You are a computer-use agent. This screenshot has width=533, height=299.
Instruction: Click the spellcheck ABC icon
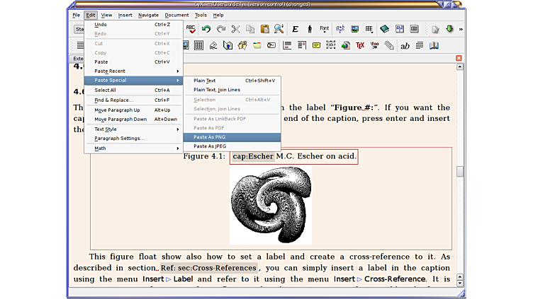[x=191, y=29]
